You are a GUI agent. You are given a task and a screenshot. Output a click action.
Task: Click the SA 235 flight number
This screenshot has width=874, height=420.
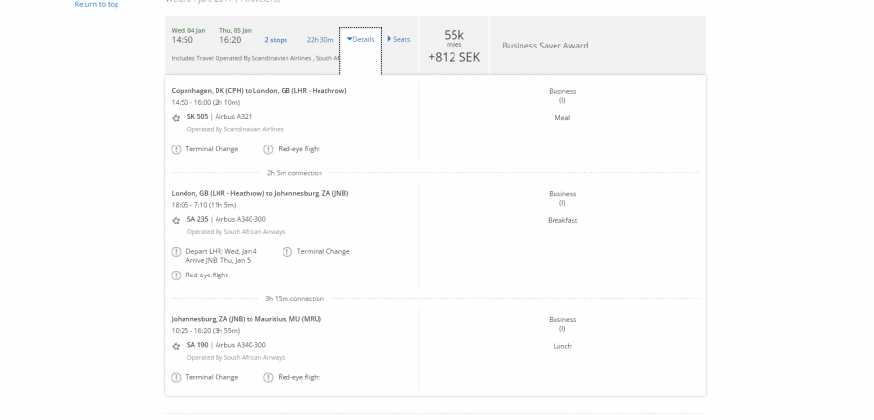[x=197, y=219]
